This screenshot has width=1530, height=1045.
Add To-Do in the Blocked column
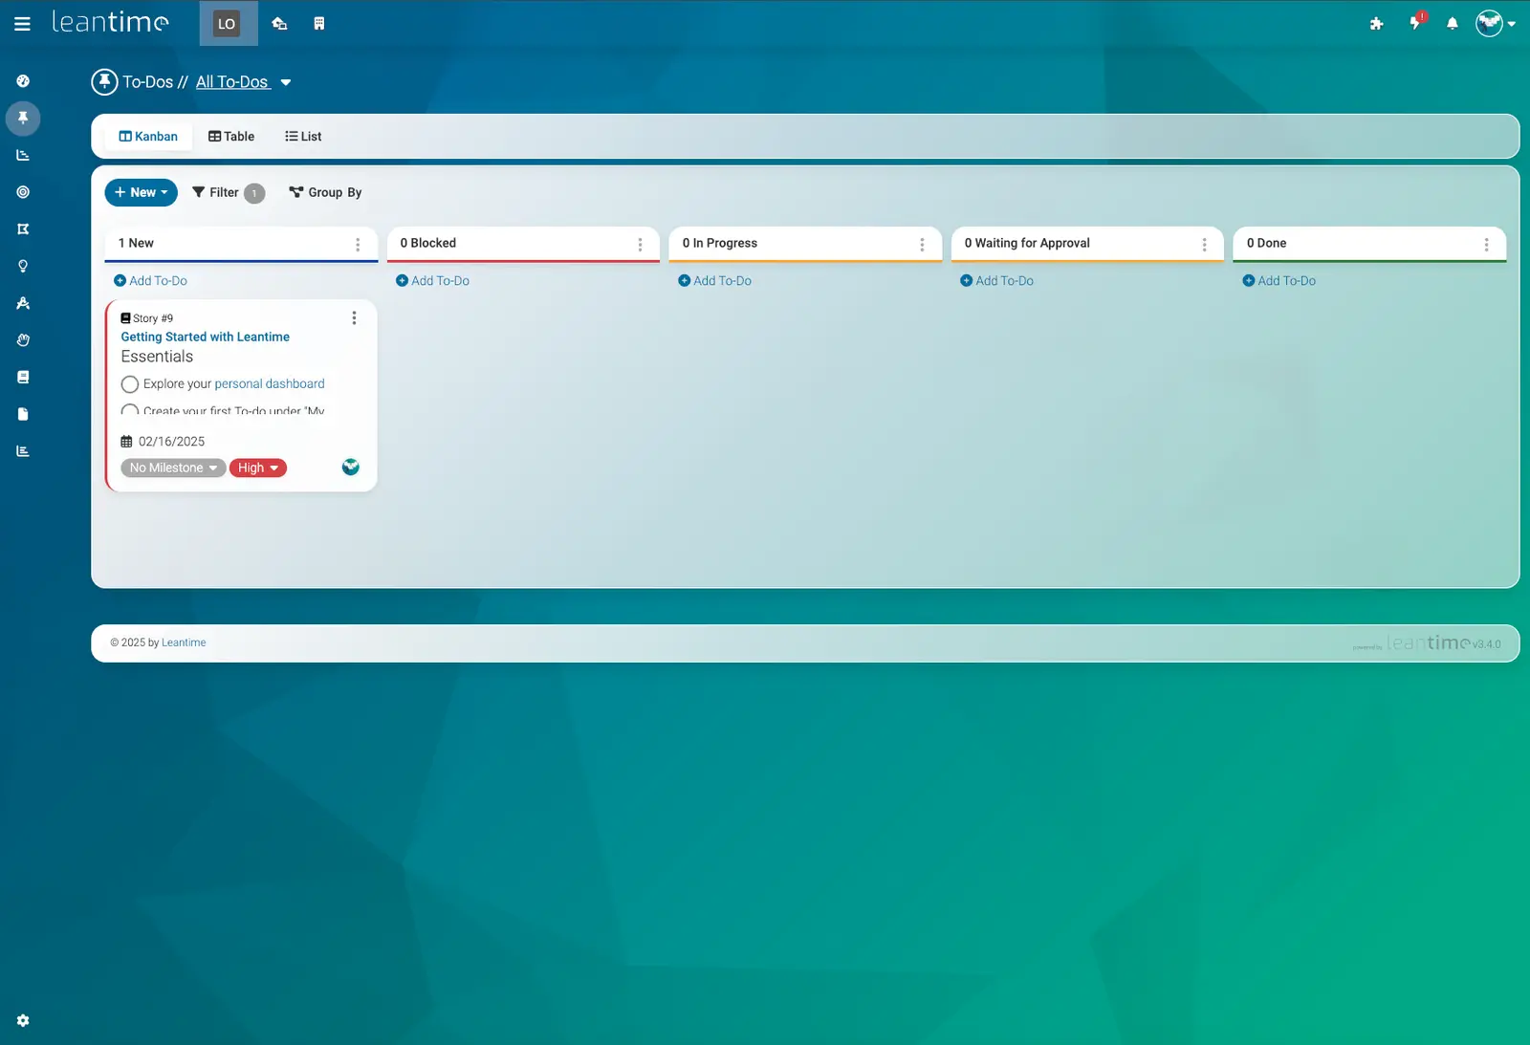pyautogui.click(x=432, y=281)
